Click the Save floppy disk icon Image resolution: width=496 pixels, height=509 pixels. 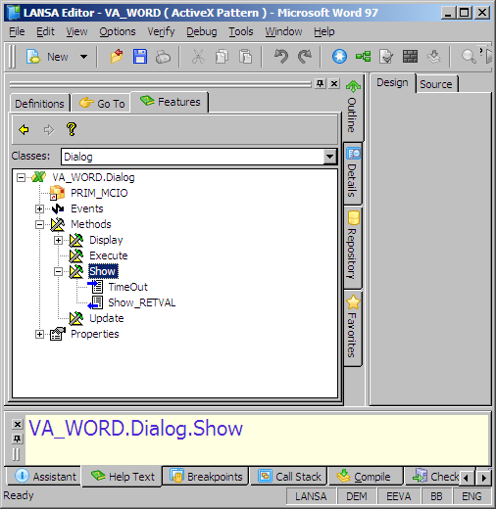pyautogui.click(x=140, y=57)
